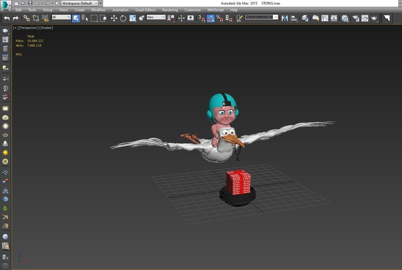Open the 3ds Max application menu button
Viewport: 402px width, 270px height.
click(6, 5)
